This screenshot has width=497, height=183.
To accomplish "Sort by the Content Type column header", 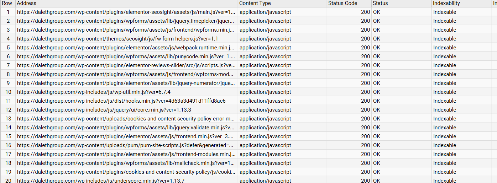I will tap(282, 3).
